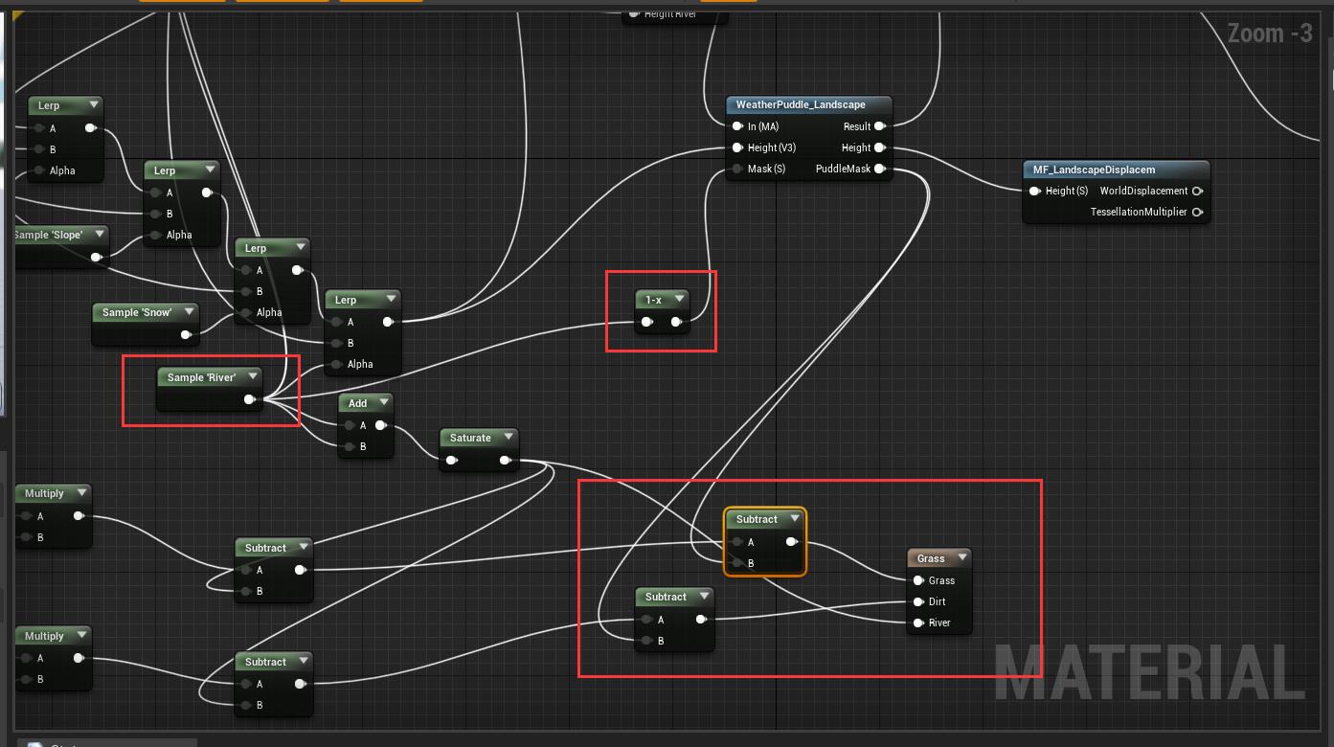Select the MF_LandscapeDisplacem node title
The height and width of the screenshot is (747, 1334).
tap(1094, 170)
